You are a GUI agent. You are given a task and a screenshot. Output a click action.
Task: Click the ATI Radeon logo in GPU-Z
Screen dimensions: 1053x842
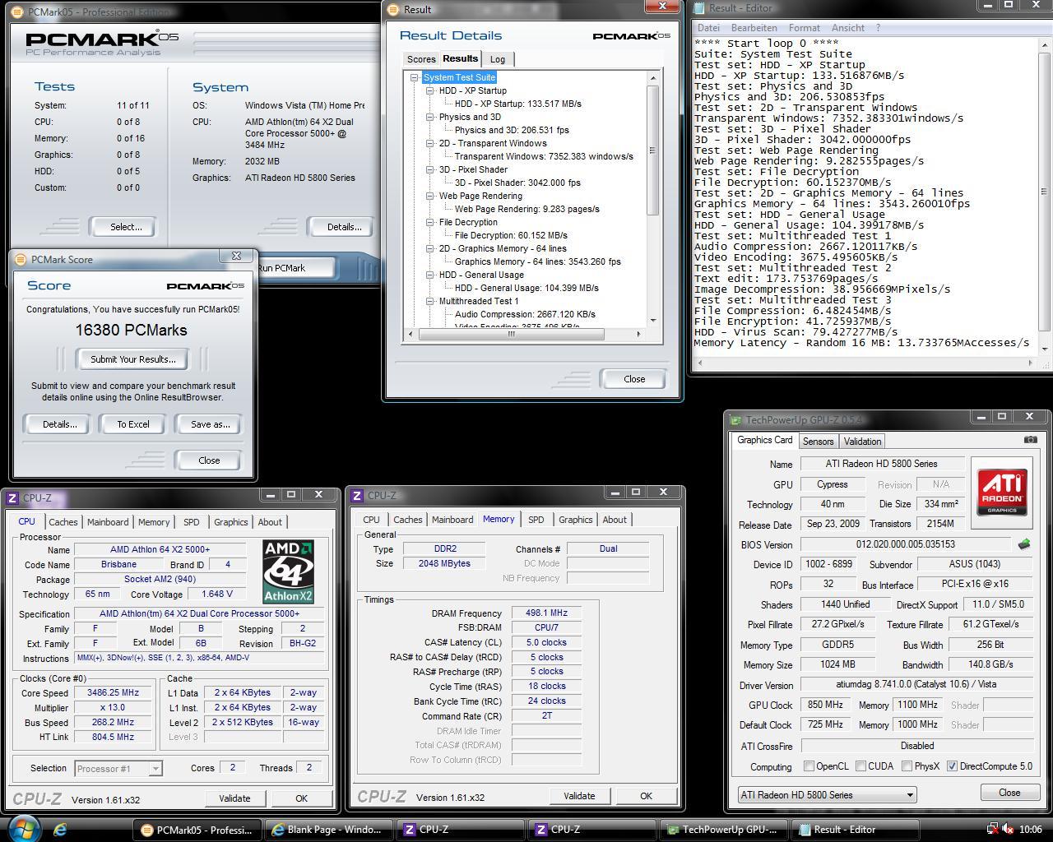click(1002, 493)
